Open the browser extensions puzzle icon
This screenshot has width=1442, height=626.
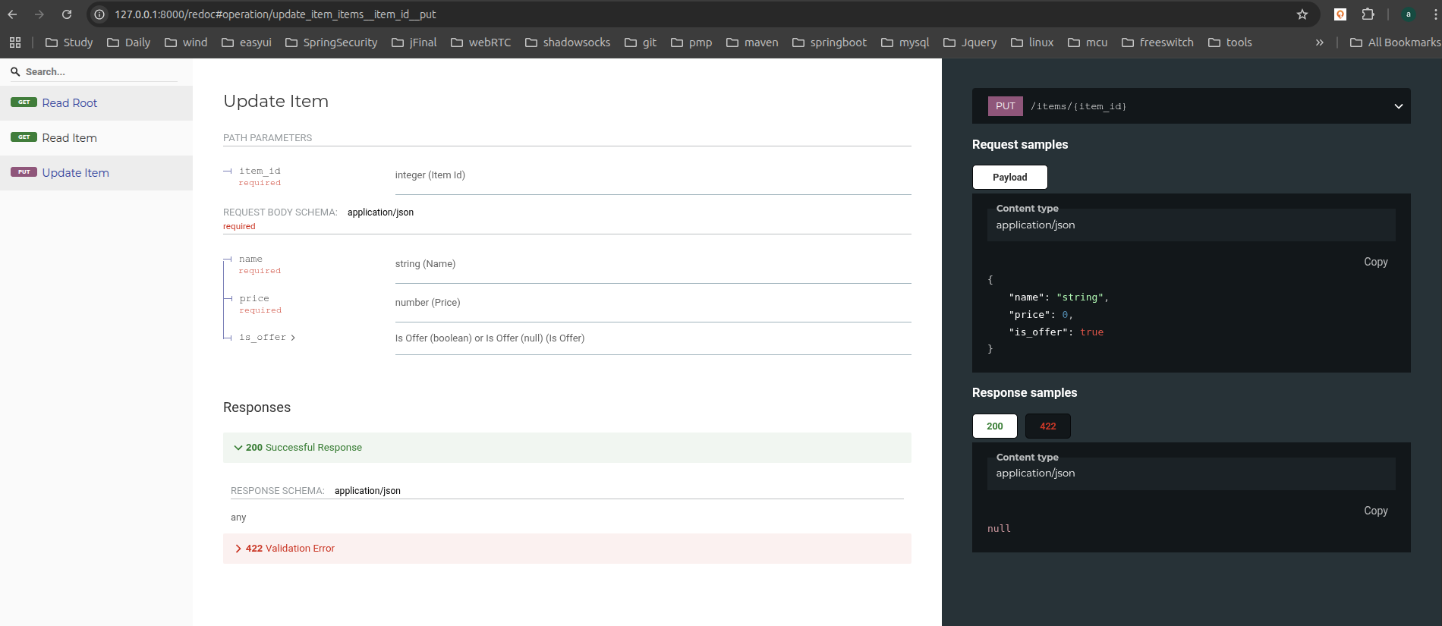click(1368, 14)
